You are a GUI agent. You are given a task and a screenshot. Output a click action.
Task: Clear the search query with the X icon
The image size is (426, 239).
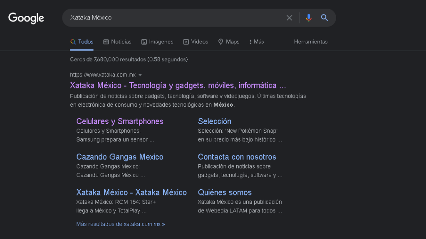pos(289,17)
